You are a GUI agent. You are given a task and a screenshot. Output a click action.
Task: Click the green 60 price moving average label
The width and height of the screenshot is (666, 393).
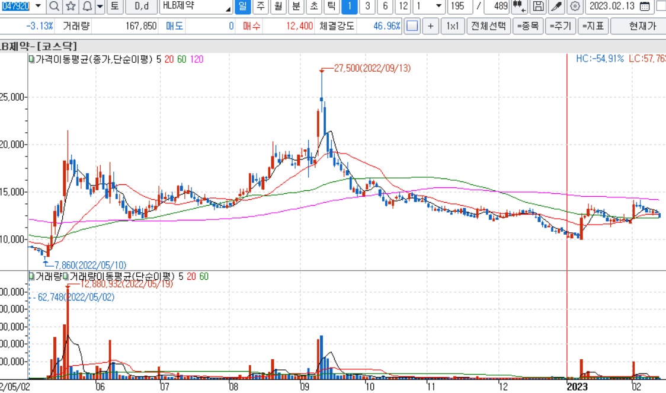(182, 59)
